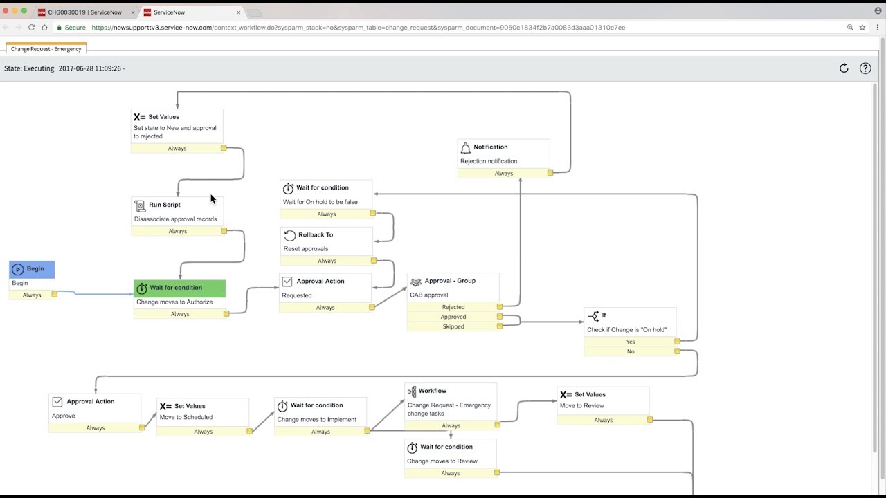Viewport: 886px width, 498px height.
Task: Click the green Wait for condition timer icon
Action: [x=142, y=288]
